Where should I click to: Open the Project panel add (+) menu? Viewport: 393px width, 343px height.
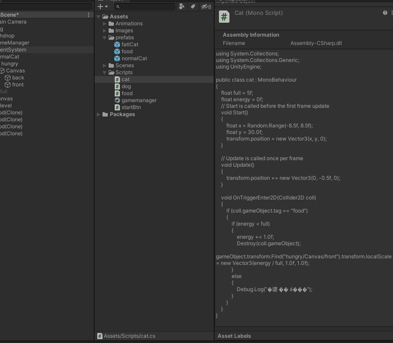(103, 7)
